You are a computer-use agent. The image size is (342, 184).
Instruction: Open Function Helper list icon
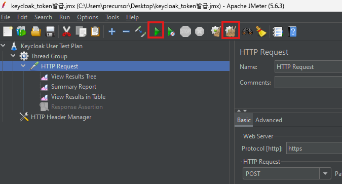point(278,31)
